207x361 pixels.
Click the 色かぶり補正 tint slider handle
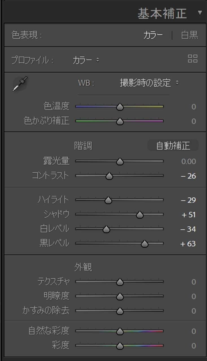(x=119, y=121)
